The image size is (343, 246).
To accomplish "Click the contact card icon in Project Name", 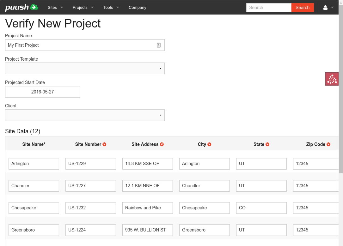I will pyautogui.click(x=159, y=45).
